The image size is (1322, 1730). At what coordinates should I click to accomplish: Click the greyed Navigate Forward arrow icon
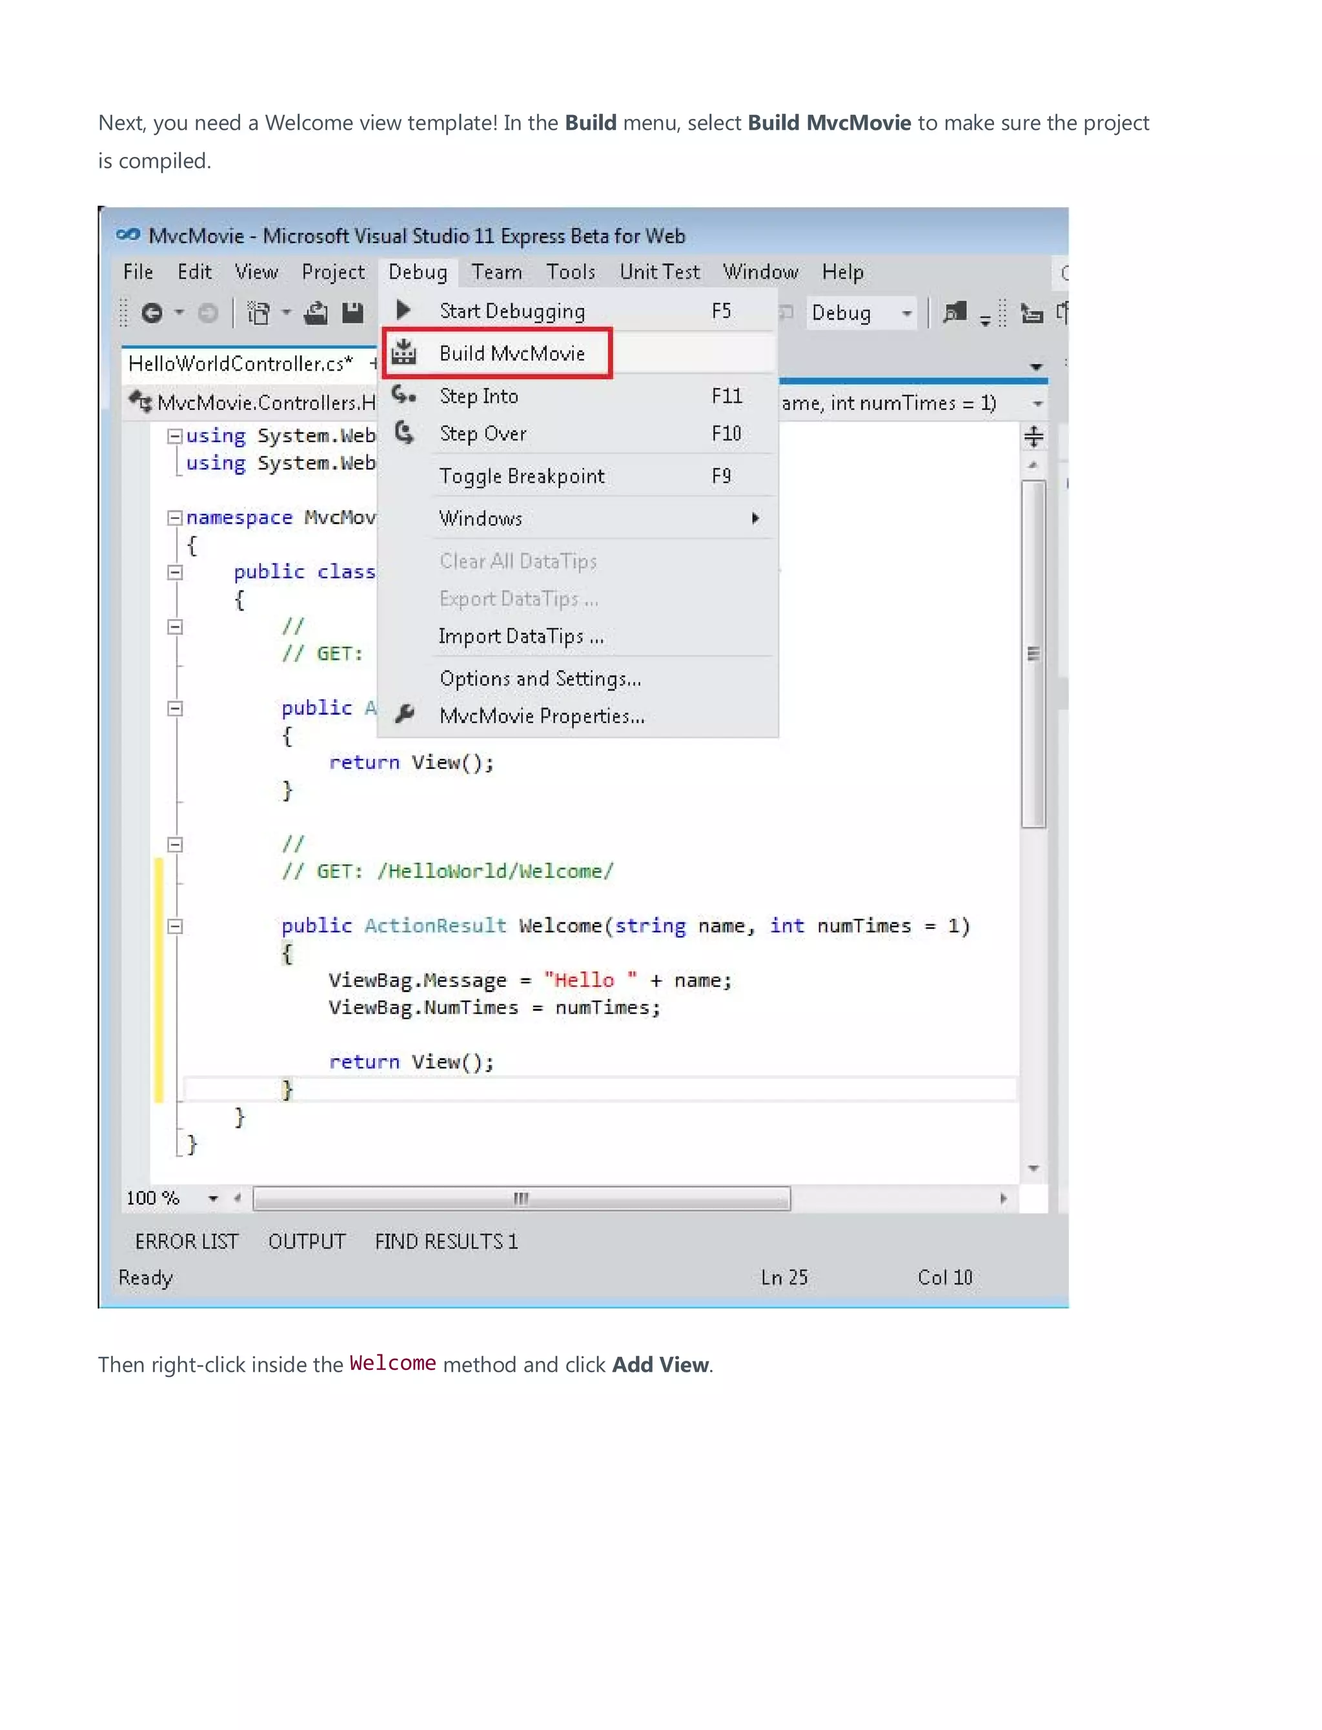coord(208,313)
